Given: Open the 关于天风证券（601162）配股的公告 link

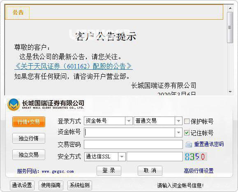Looking at the screenshot, I should coord(74,66).
